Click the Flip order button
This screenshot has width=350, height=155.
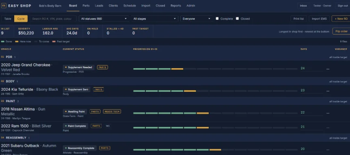341,31
